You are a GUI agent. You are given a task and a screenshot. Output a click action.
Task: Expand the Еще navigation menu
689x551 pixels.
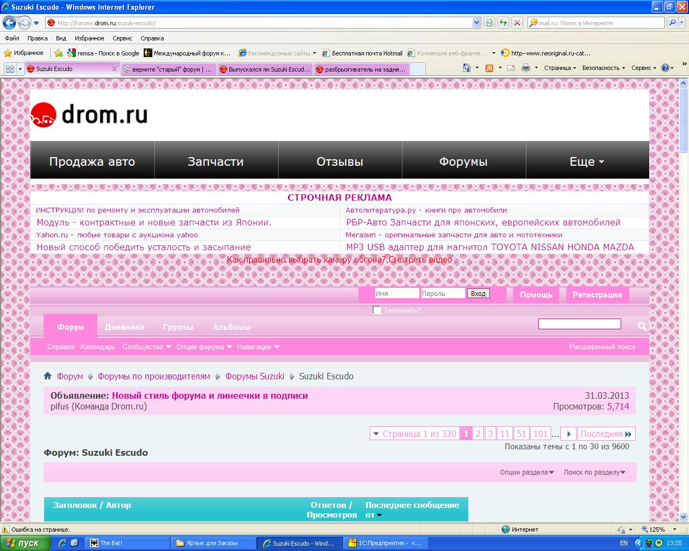click(x=587, y=161)
